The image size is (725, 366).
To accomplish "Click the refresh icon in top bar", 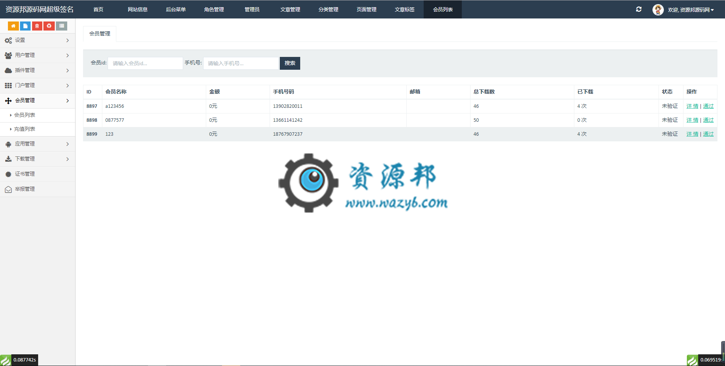I will [639, 9].
